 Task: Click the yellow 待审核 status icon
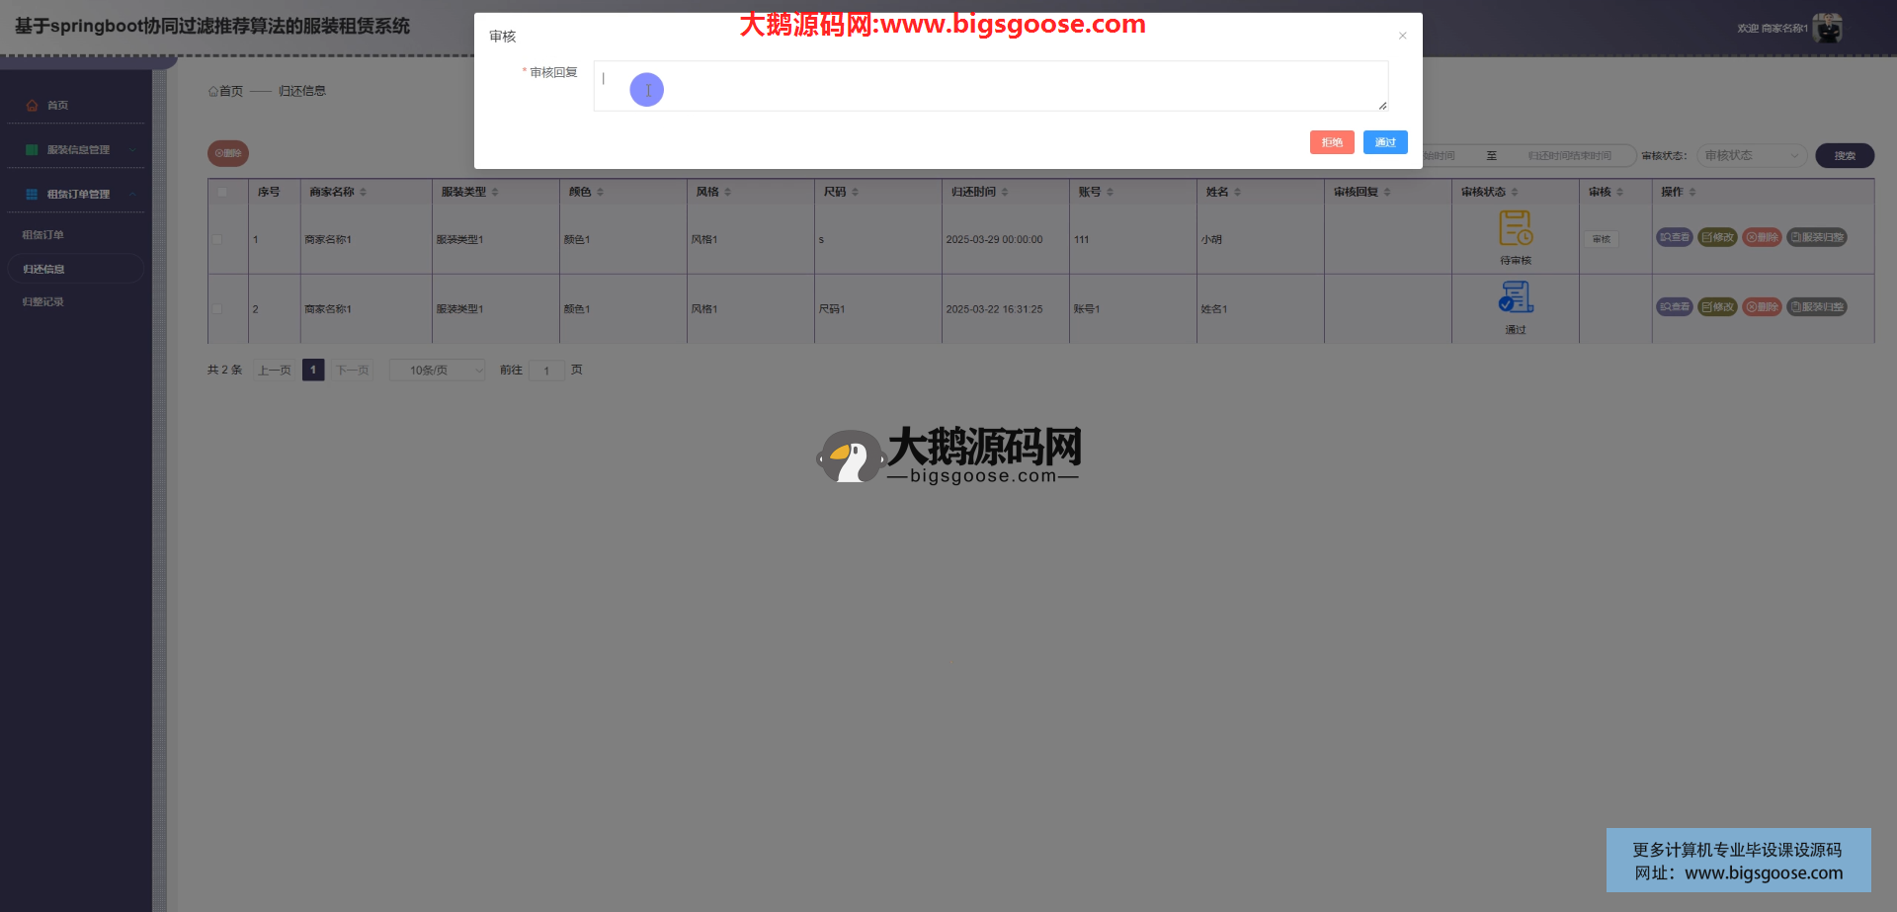pos(1515,228)
